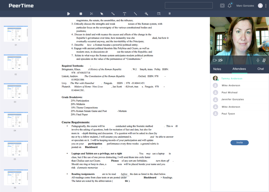Switch to the Chat tab

click(x=260, y=69)
